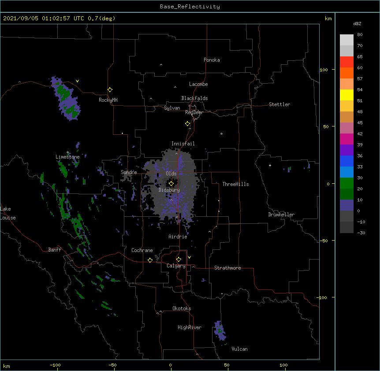Click the Vulcan label
Image resolution: width=380 pixels, height=371 pixels.
pos(239,349)
